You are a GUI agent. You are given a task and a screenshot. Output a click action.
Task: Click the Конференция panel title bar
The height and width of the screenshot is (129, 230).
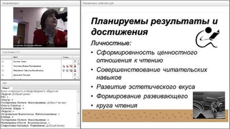(x=40, y=3)
